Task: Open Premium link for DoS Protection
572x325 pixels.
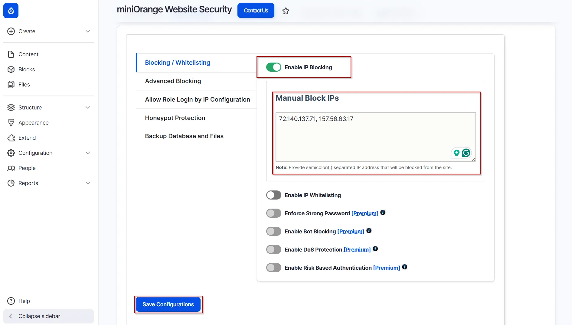Action: 357,250
